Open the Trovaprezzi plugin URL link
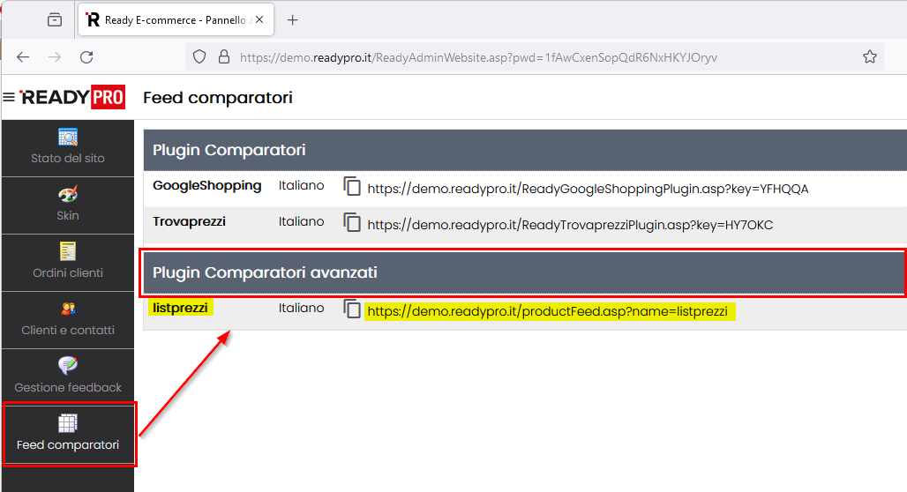Image resolution: width=907 pixels, height=492 pixels. pyautogui.click(x=570, y=225)
